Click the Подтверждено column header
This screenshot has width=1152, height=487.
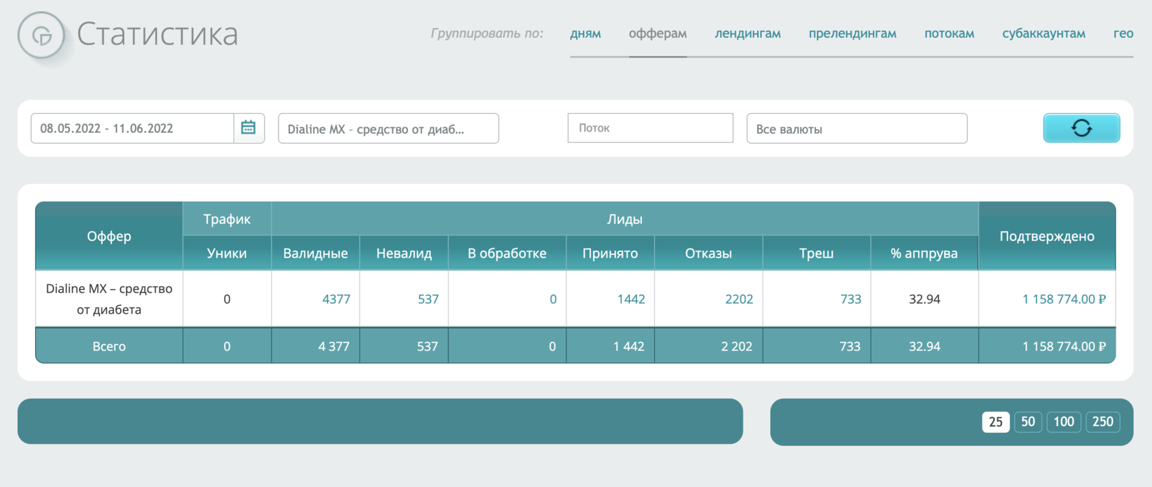point(1047,236)
